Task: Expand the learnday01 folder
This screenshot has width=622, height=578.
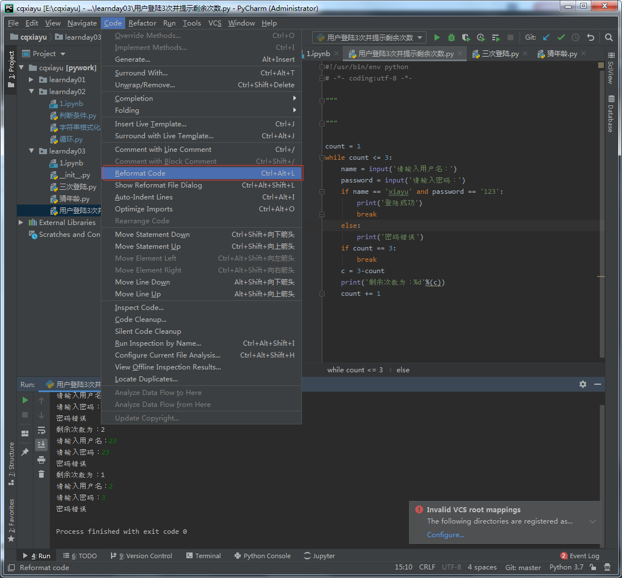Action: (32, 80)
